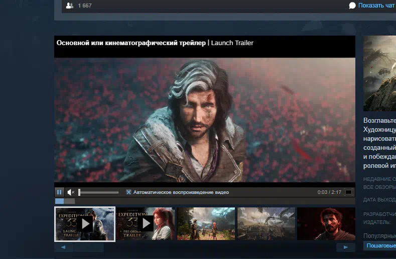The height and width of the screenshot is (259, 396).
Task: Click the viewers count people icon
Action: 69,6
